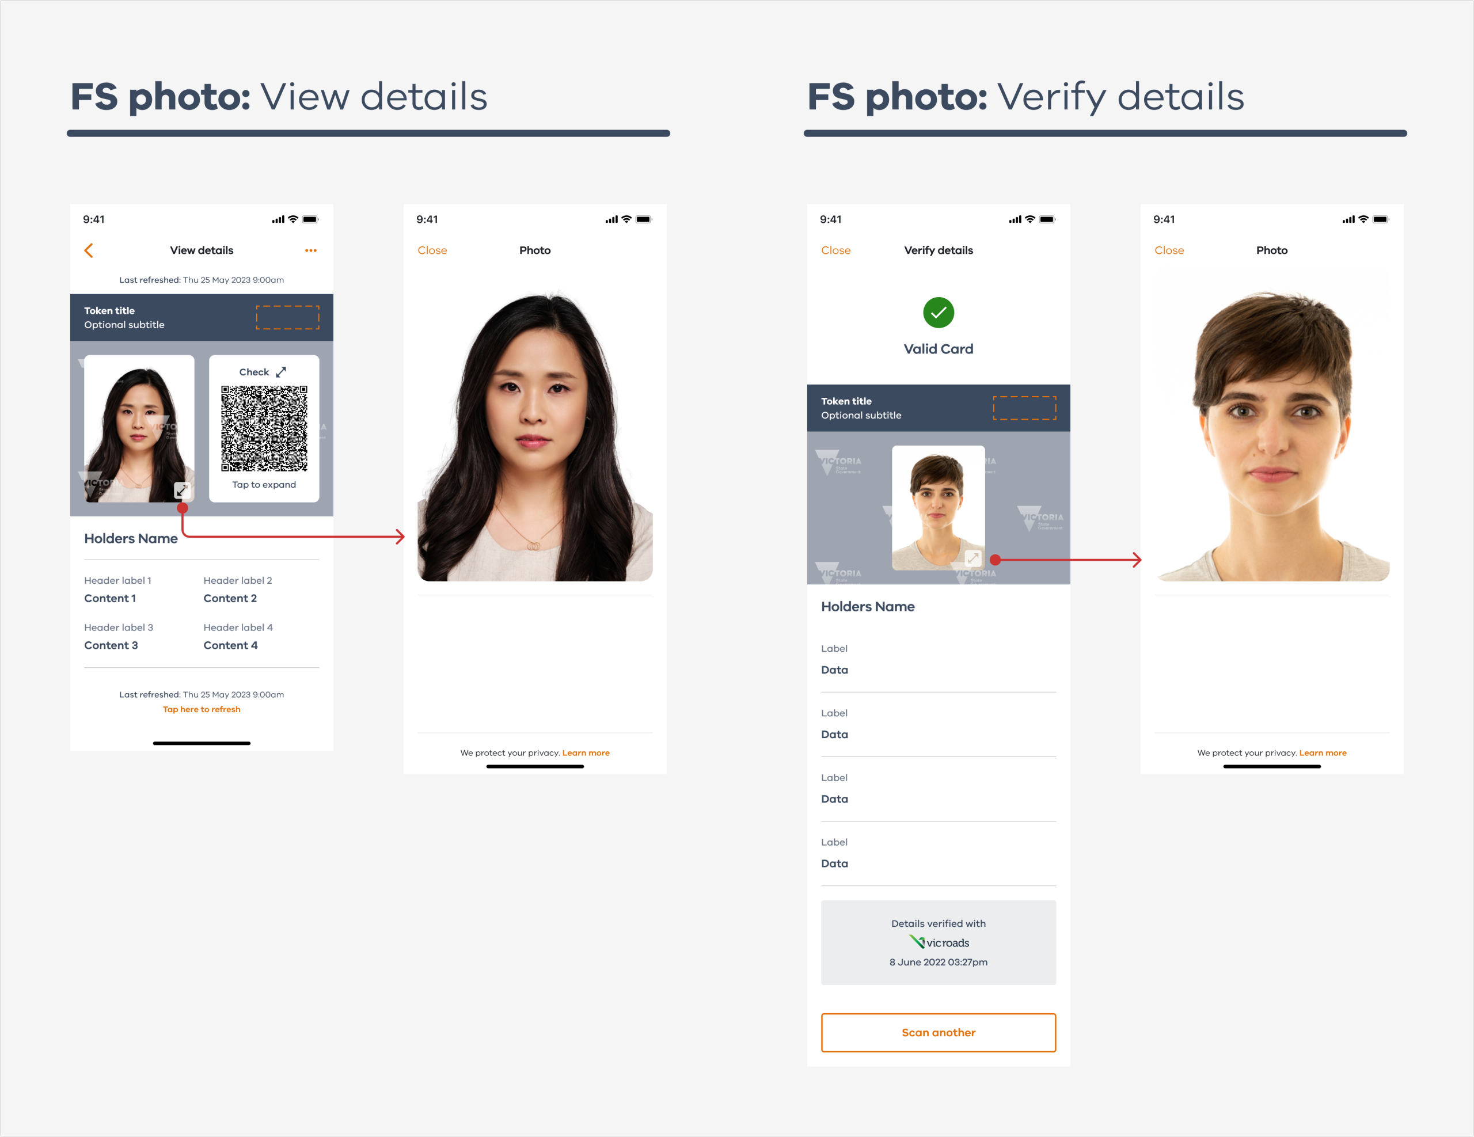Tap the green Valid Card checkmark

tap(938, 313)
